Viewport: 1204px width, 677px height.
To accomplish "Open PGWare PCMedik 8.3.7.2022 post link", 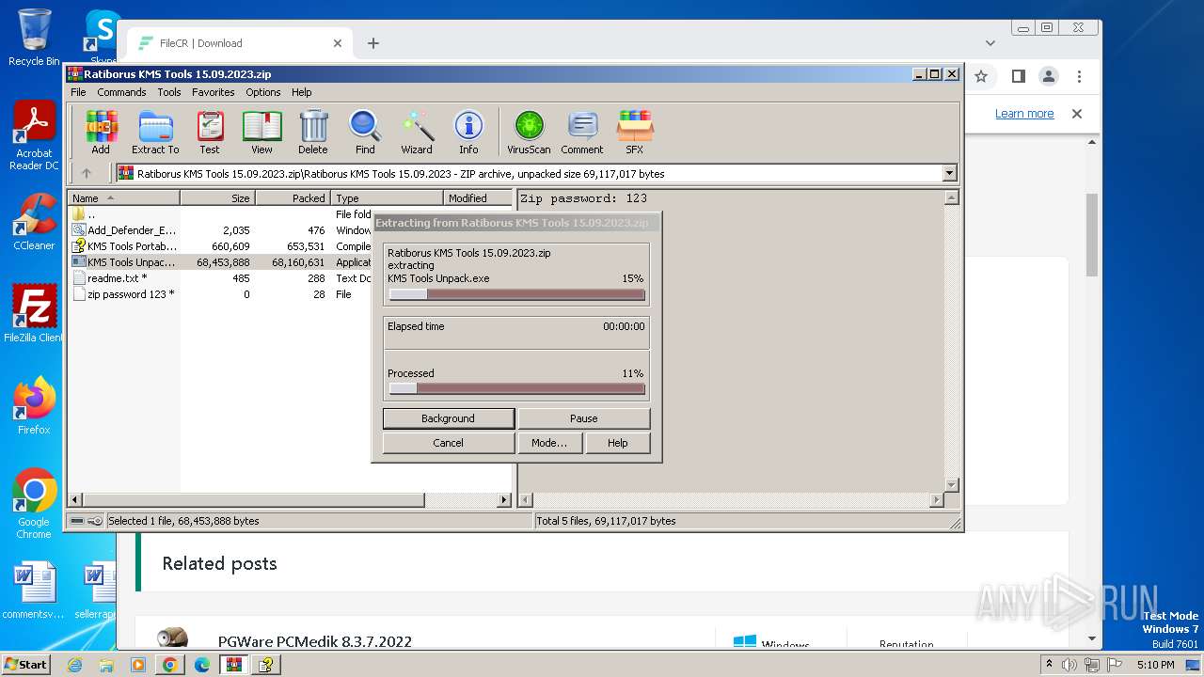I will coord(315,642).
